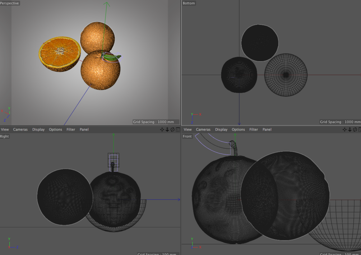Screen dimensions: 361x255
Task: Click the pan/move camera icon in Front viewport
Action: pos(344,130)
